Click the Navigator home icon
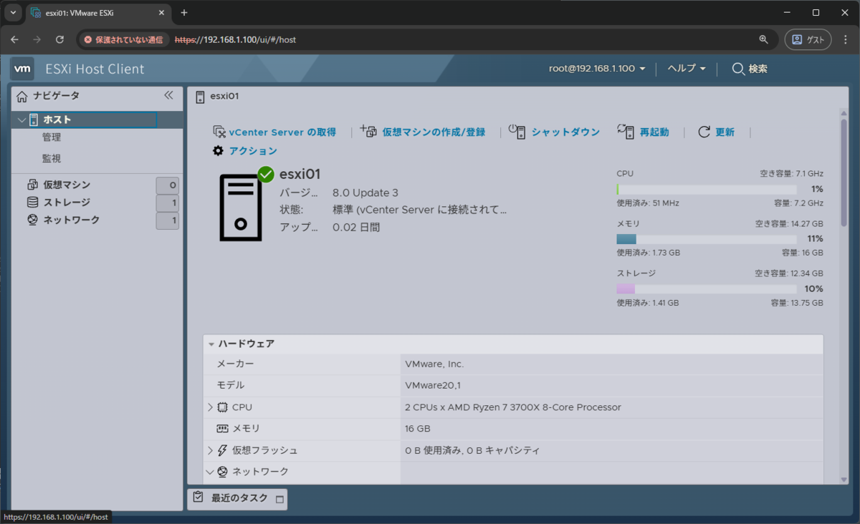The image size is (860, 524). point(22,96)
